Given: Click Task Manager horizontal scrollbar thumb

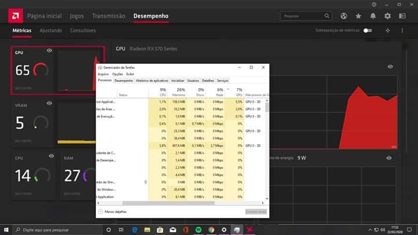Looking at the screenshot, I should (x=168, y=203).
